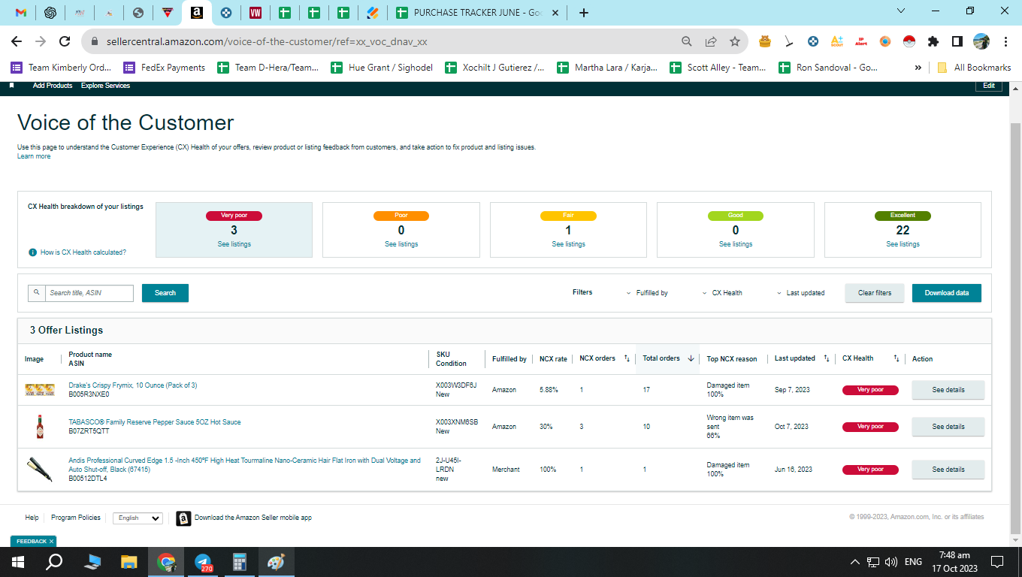This screenshot has height=577, width=1022.
Task: Select the Very poor CX Health card
Action: [x=234, y=230]
